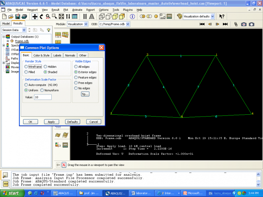Image resolution: width=263 pixels, height=197 pixels.
Task: Click the context help arrow icon
Action: point(222,17)
